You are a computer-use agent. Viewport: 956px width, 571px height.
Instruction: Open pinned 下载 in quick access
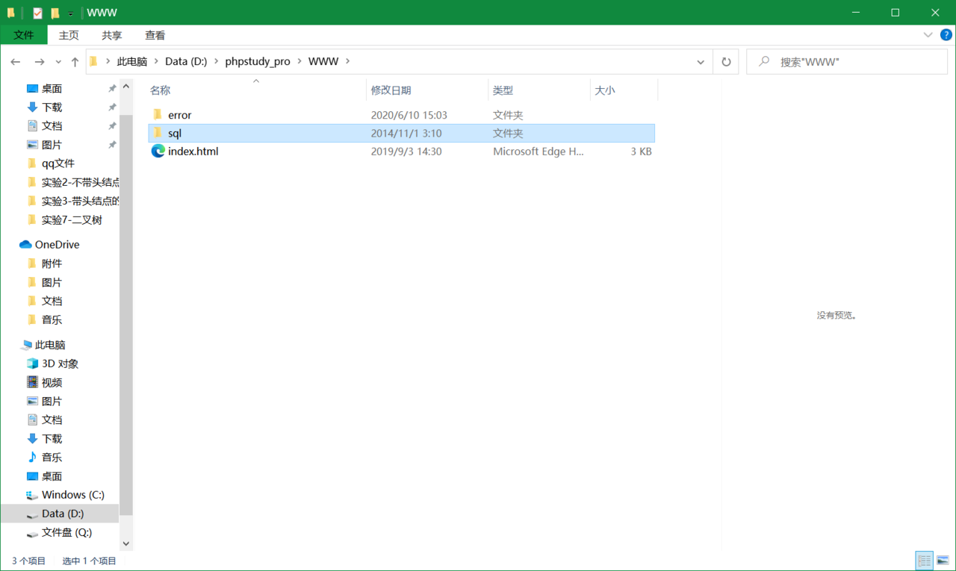click(52, 107)
